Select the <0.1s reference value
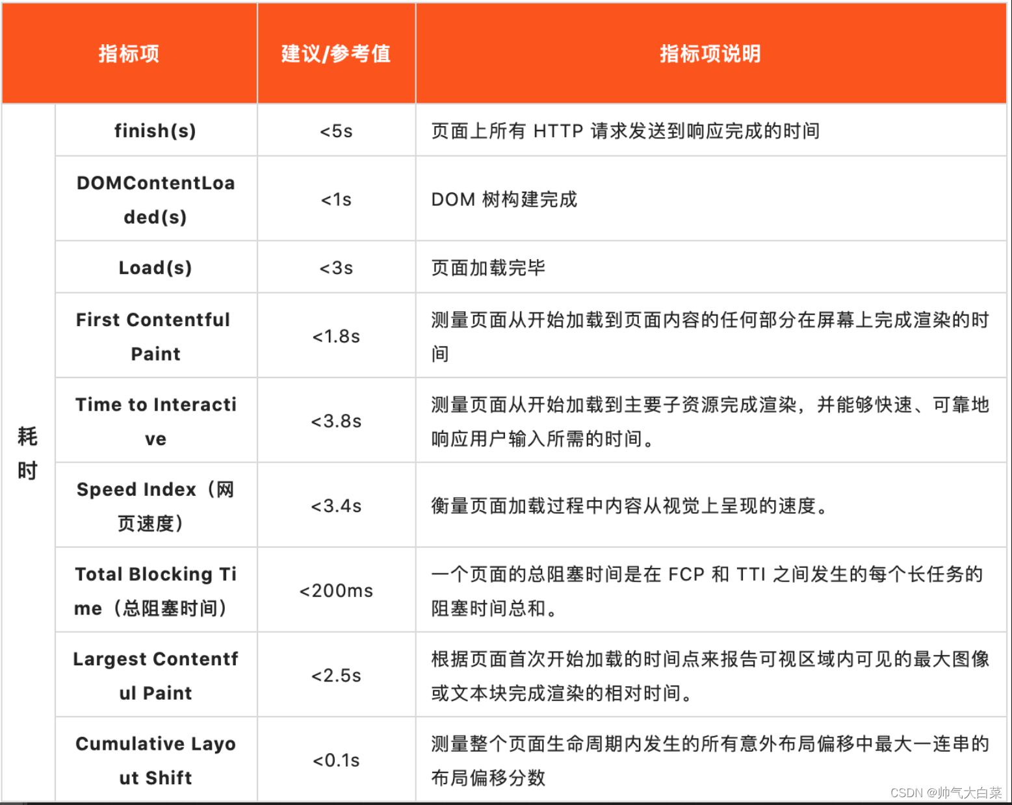Viewport: 1012px width, 805px height. point(336,760)
